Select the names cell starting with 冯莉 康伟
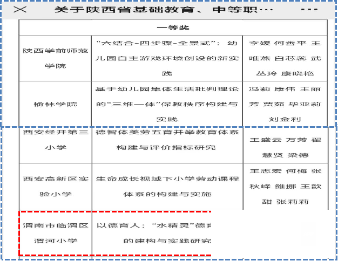 point(285,104)
